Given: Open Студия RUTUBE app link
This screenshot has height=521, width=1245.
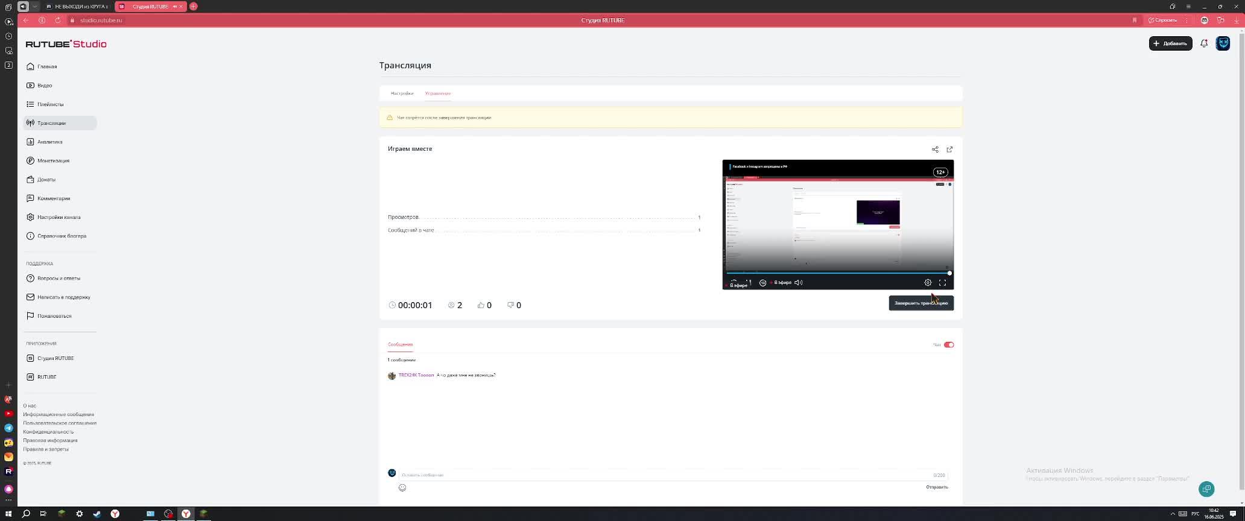Looking at the screenshot, I should tap(60, 358).
